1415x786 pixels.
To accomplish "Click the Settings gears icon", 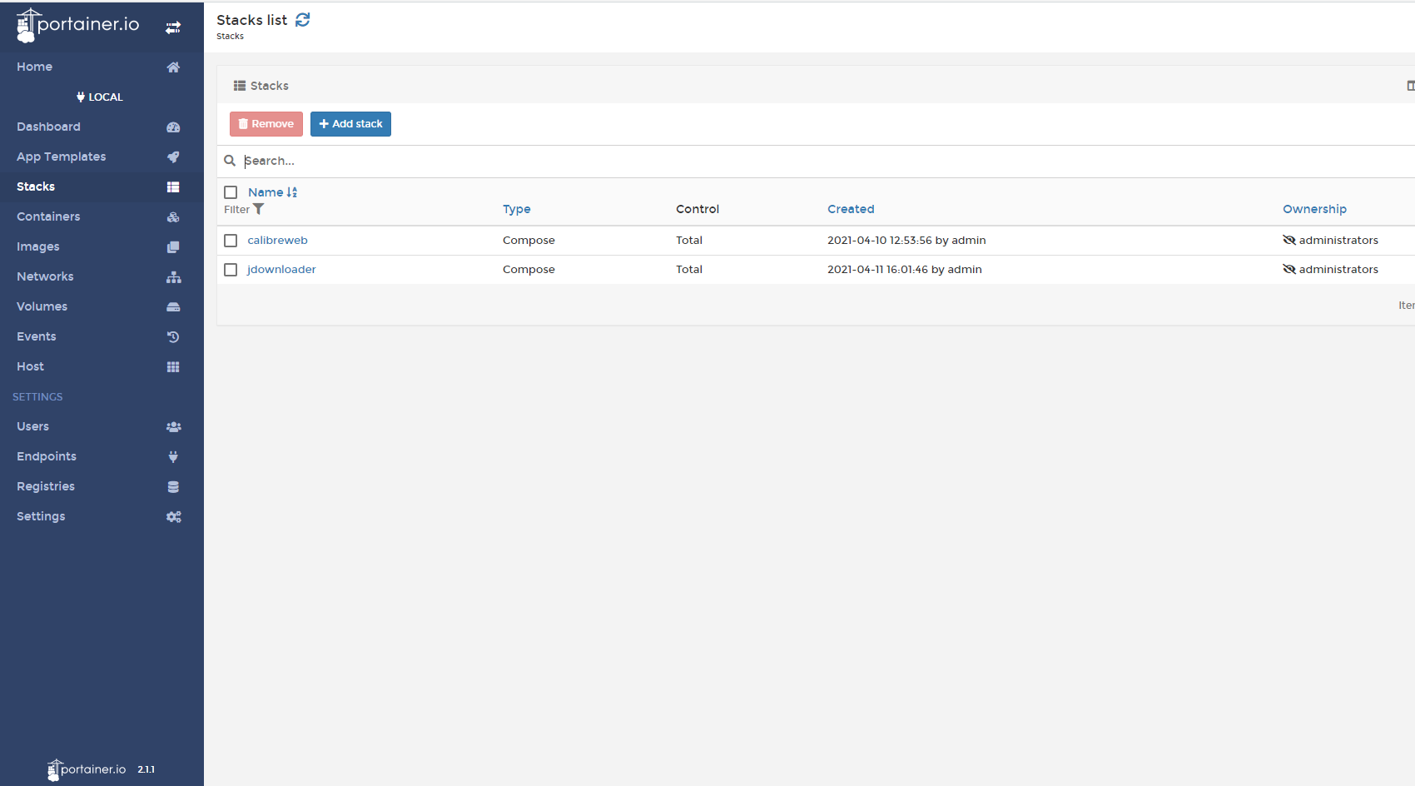I will click(173, 517).
